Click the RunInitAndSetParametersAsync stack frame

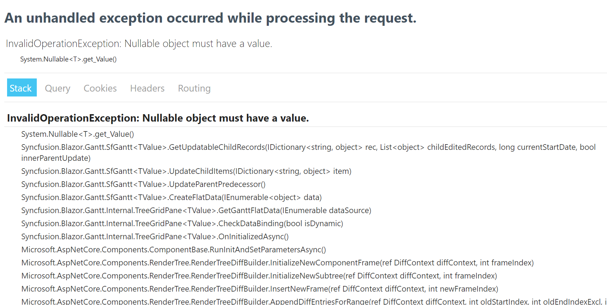pyautogui.click(x=173, y=250)
